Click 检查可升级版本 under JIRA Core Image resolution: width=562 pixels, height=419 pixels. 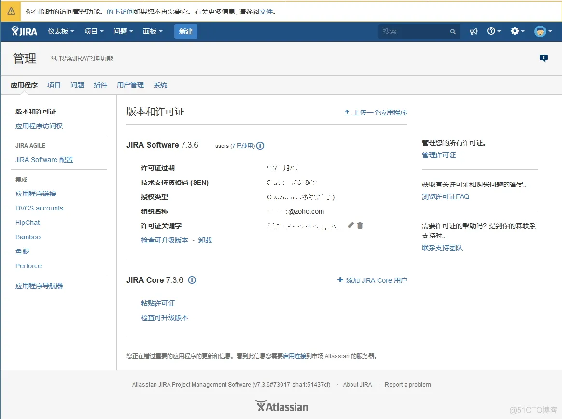(165, 318)
